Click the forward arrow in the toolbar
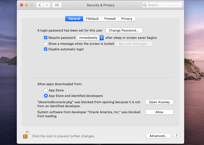The height and width of the screenshot is (145, 204). click(x=47, y=5)
